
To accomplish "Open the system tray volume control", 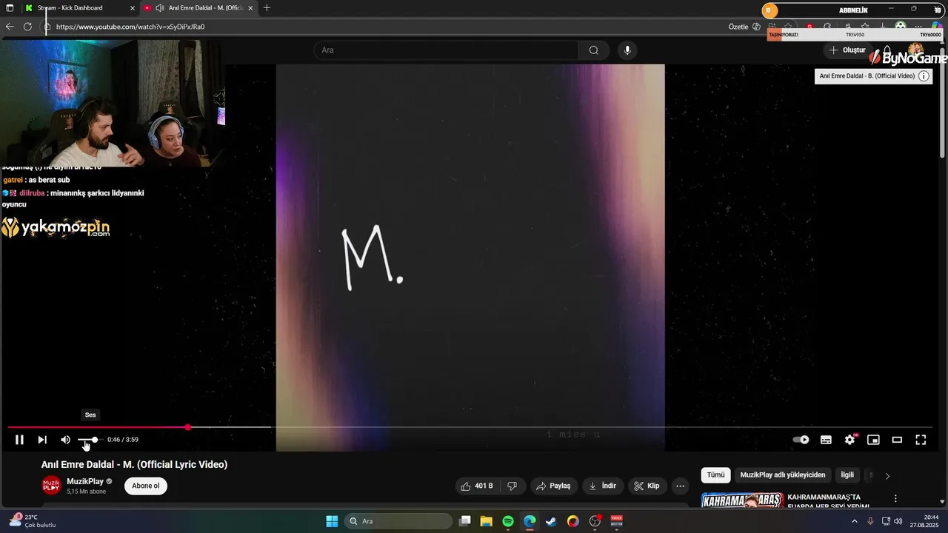I will coord(898,521).
